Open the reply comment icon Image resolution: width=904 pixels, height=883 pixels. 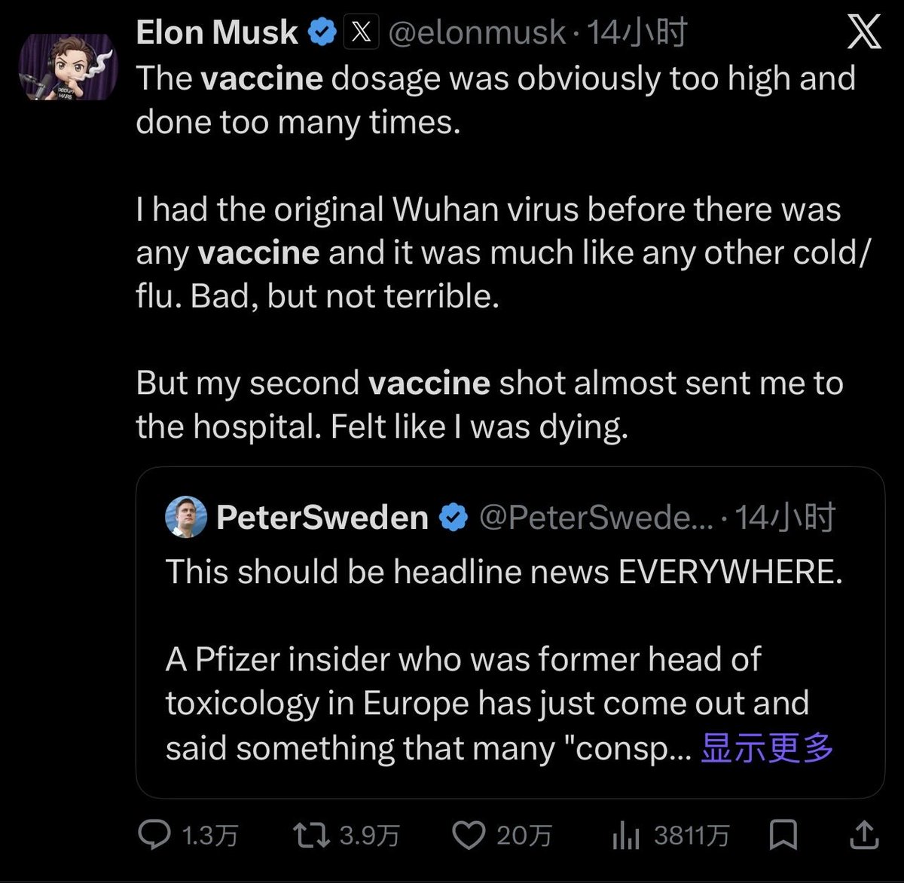tap(154, 836)
